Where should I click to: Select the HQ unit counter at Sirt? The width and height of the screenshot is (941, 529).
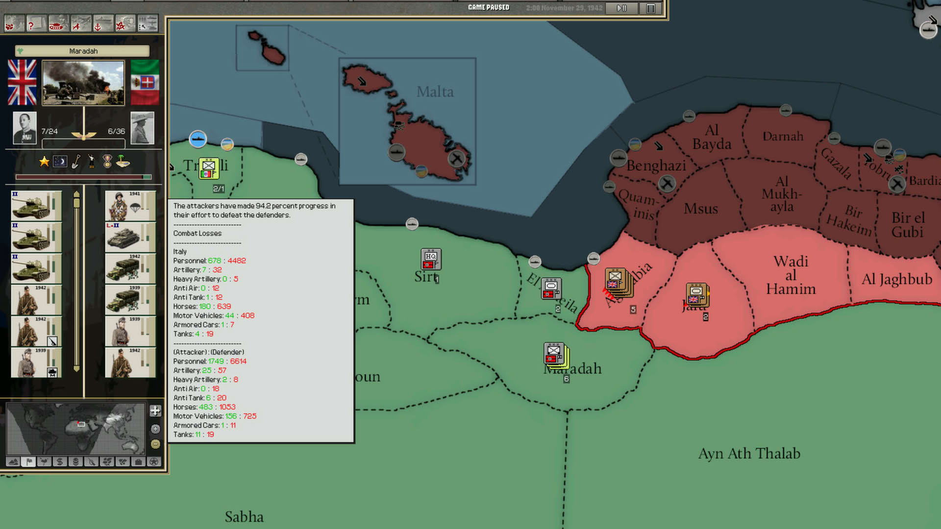coord(431,259)
